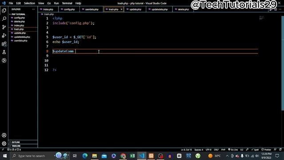The image size is (284, 160).
Task: Open delete.php in the Explorer tree
Action: (x=20, y=22)
